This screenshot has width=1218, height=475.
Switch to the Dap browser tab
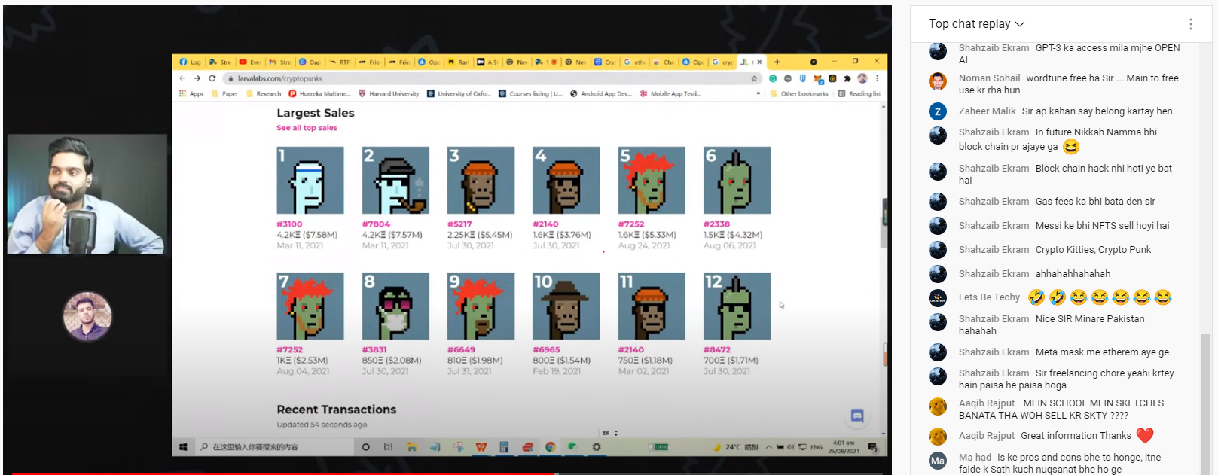310,62
